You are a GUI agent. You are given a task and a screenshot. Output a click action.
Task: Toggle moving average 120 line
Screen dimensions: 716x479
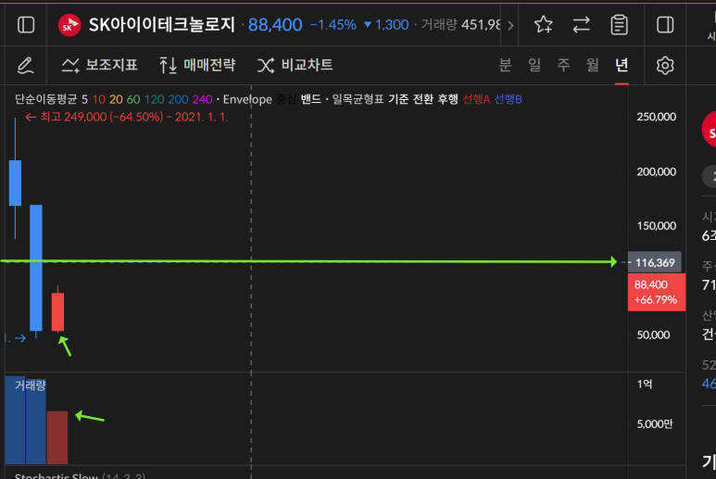coord(155,99)
